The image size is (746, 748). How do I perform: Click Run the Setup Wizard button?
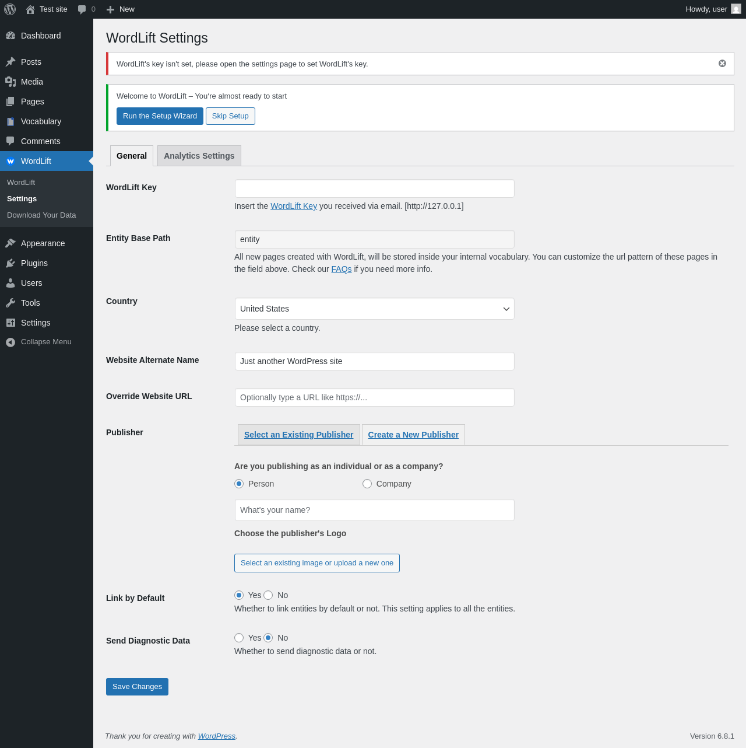coord(160,116)
